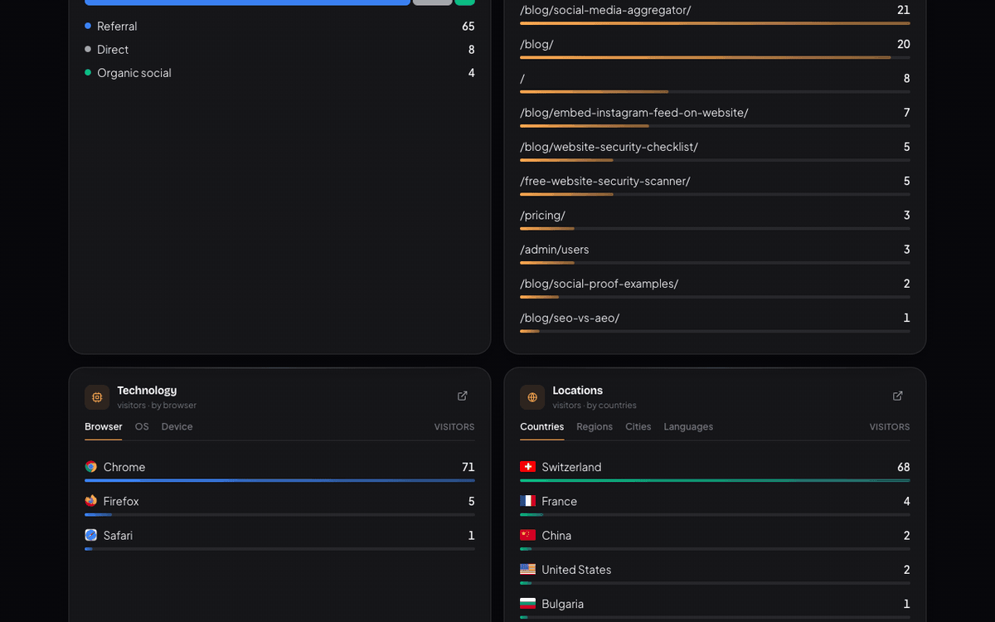
Task: Click the Bulgaria country label
Action: [x=562, y=604]
